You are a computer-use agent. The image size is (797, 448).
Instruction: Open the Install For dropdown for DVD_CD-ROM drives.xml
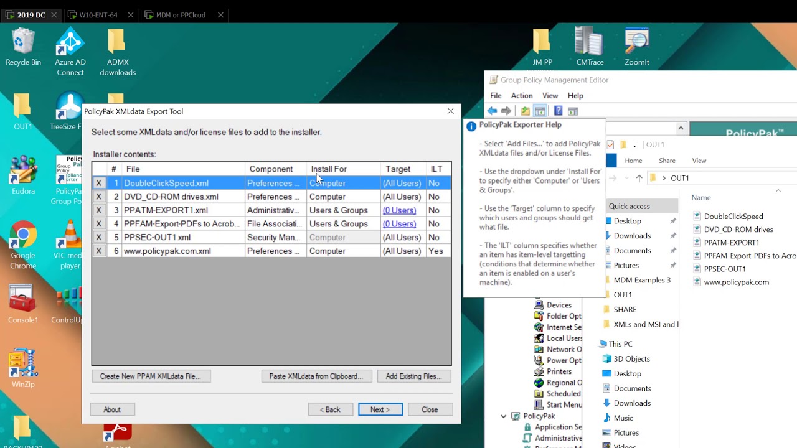[344, 197]
